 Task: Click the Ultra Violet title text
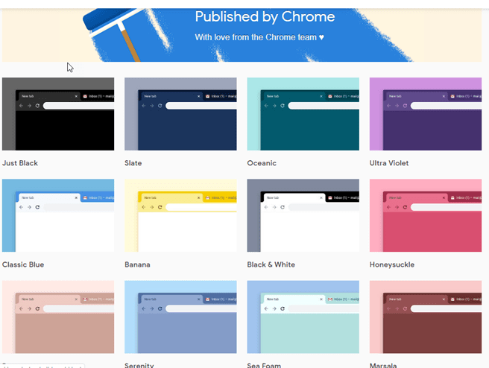click(x=389, y=163)
